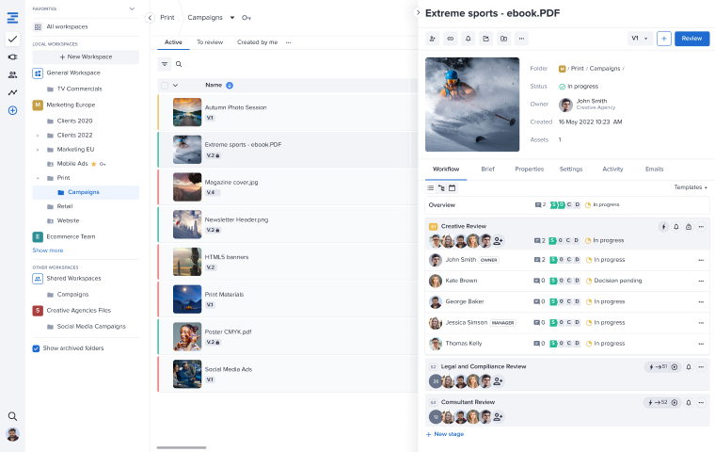
Task: Click the lightning icon on Creative Review stage
Action: click(x=662, y=227)
